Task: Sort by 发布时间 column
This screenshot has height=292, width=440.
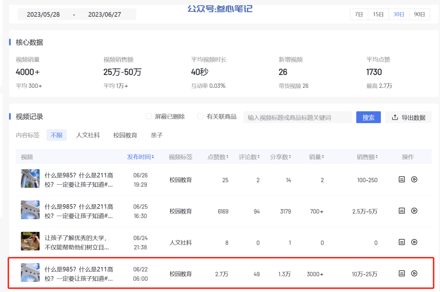Action: (140, 157)
